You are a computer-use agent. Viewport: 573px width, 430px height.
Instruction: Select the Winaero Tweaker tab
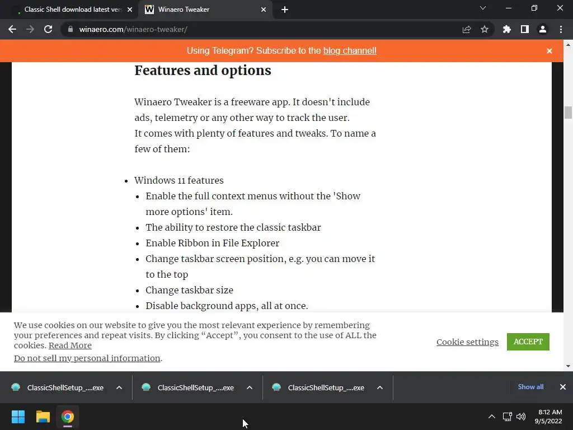click(205, 10)
